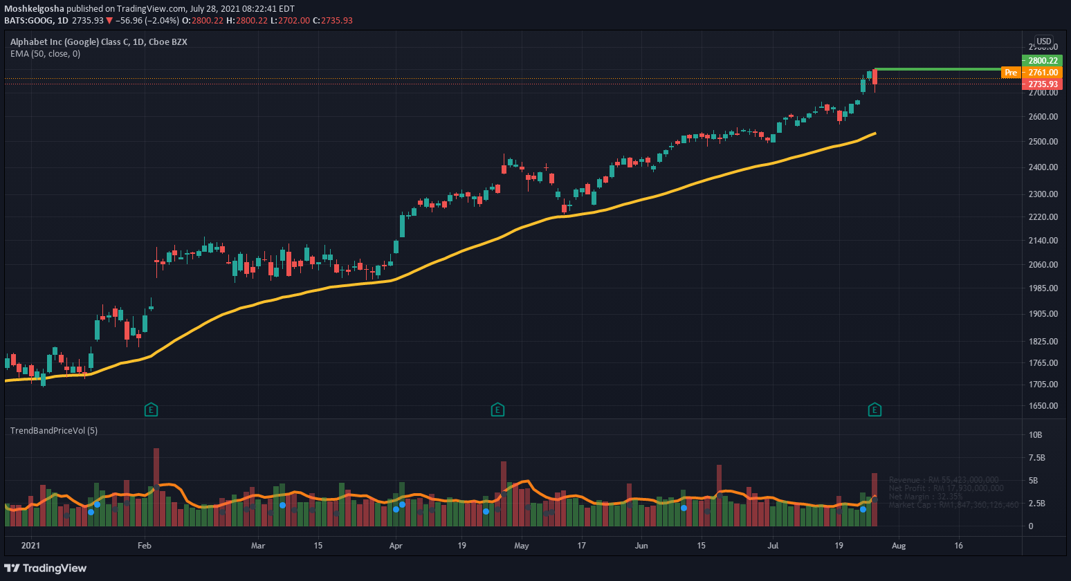Select the May date axis label

pos(522,546)
